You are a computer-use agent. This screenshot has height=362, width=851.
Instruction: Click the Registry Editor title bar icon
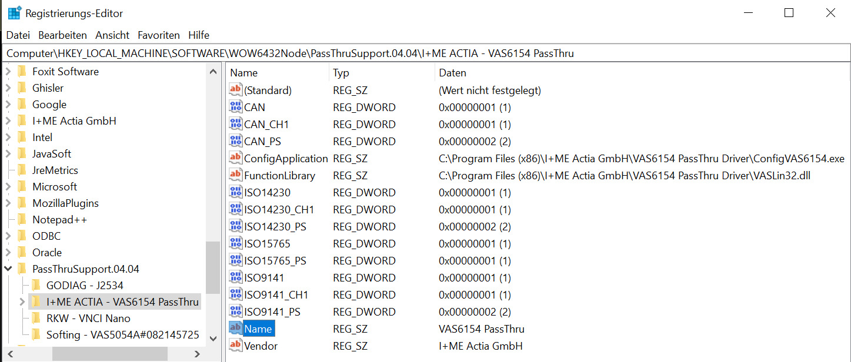click(x=15, y=13)
